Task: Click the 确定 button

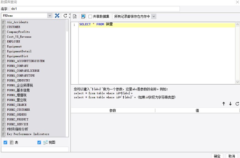Action: (x=217, y=156)
